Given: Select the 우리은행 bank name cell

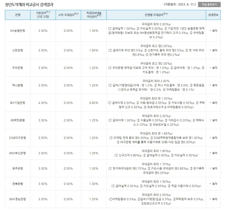Looking at the screenshot, I should (18, 68).
